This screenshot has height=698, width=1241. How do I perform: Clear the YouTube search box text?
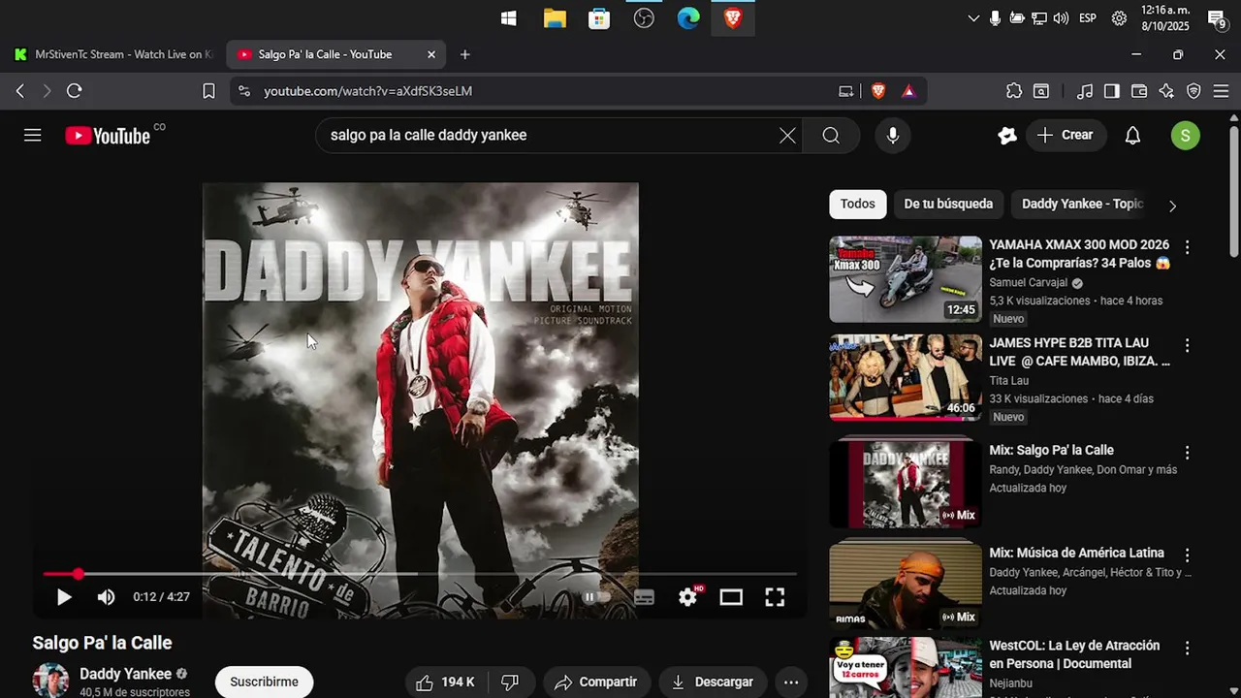(x=787, y=136)
